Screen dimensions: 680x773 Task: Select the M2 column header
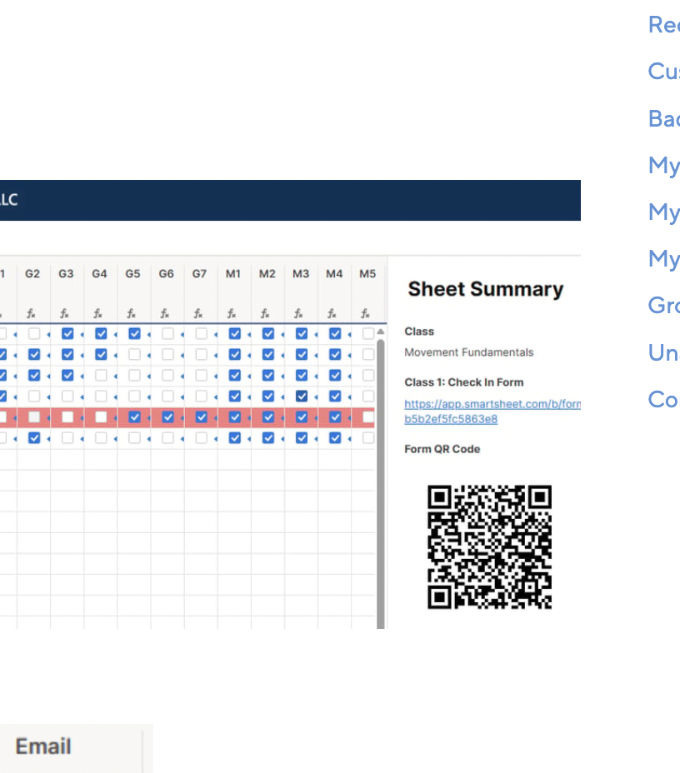(x=267, y=273)
